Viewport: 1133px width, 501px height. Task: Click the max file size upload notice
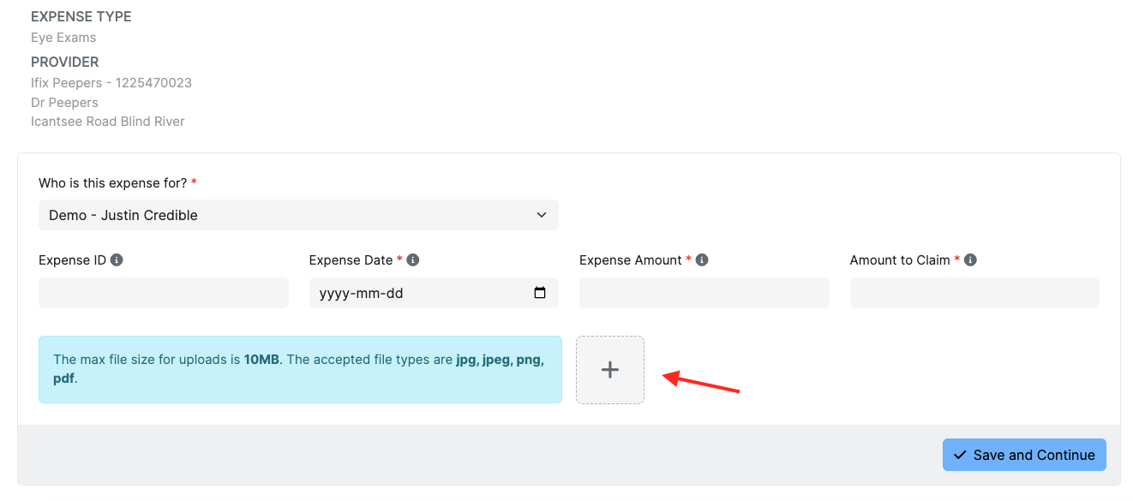point(300,369)
